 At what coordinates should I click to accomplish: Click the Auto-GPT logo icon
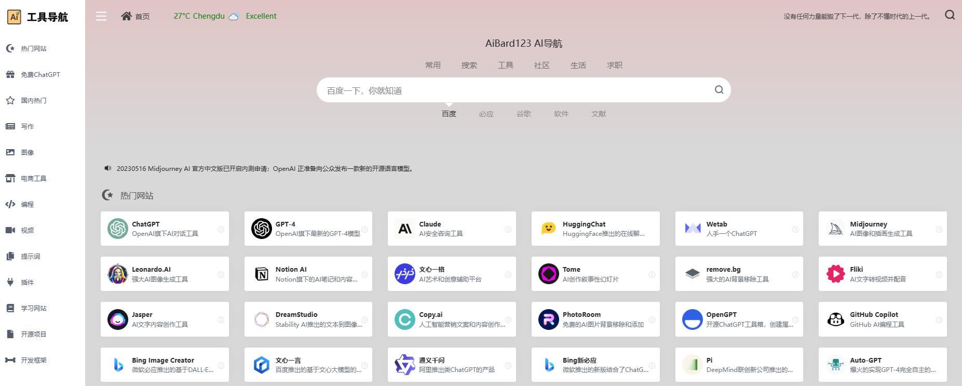coord(836,365)
